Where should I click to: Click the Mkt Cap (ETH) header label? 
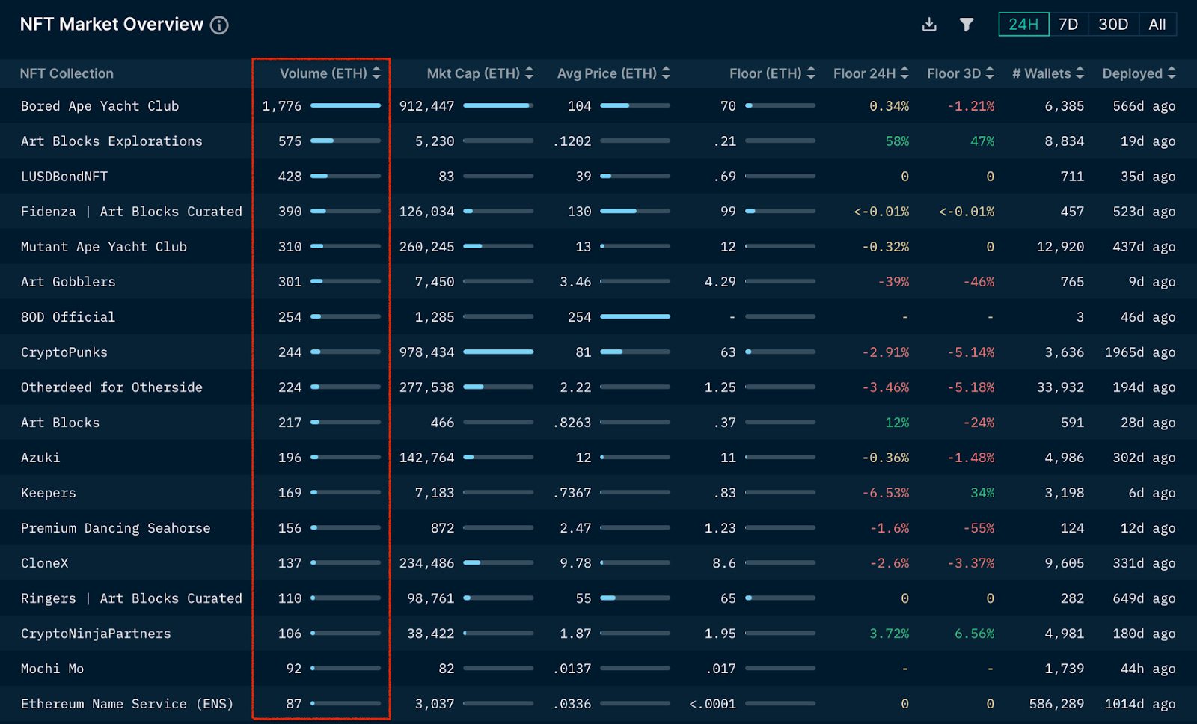tap(473, 73)
